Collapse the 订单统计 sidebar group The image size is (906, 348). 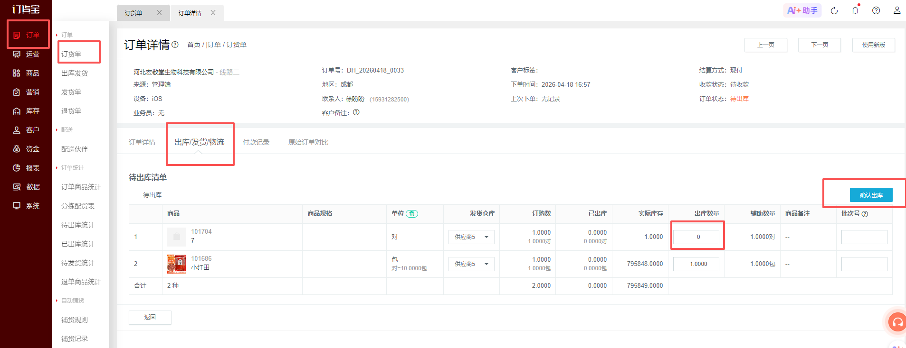69,168
